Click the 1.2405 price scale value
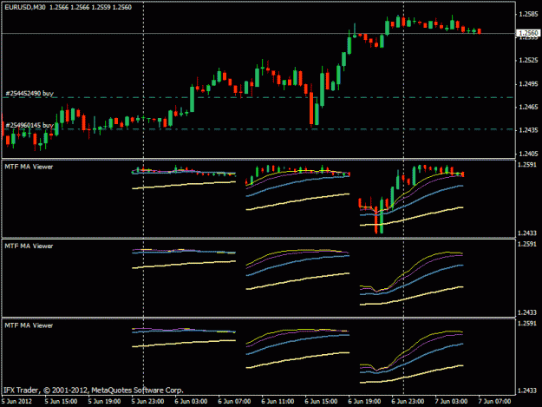Image resolution: width=542 pixels, height=407 pixels. point(528,154)
